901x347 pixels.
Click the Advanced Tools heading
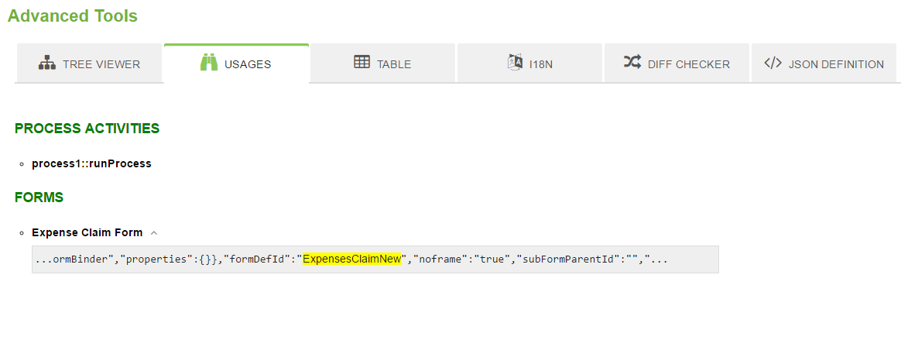tap(73, 15)
